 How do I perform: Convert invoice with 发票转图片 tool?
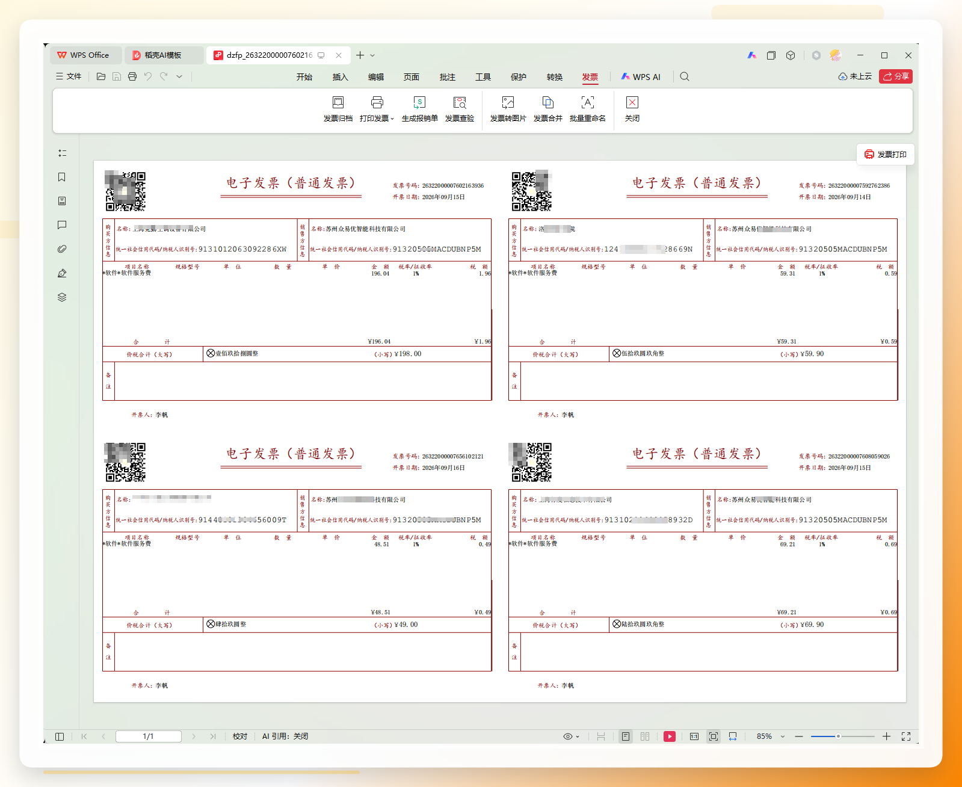click(508, 110)
